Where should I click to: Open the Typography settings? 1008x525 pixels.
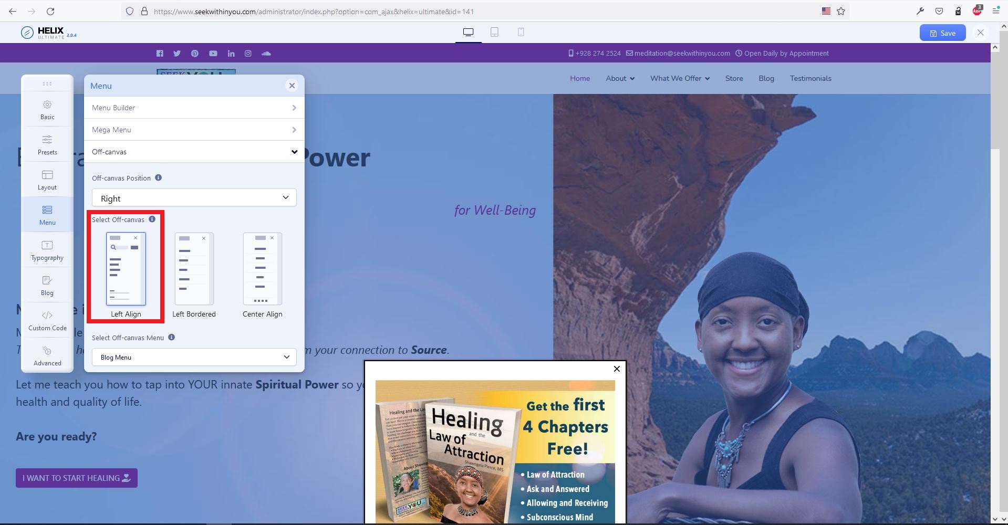[47, 250]
